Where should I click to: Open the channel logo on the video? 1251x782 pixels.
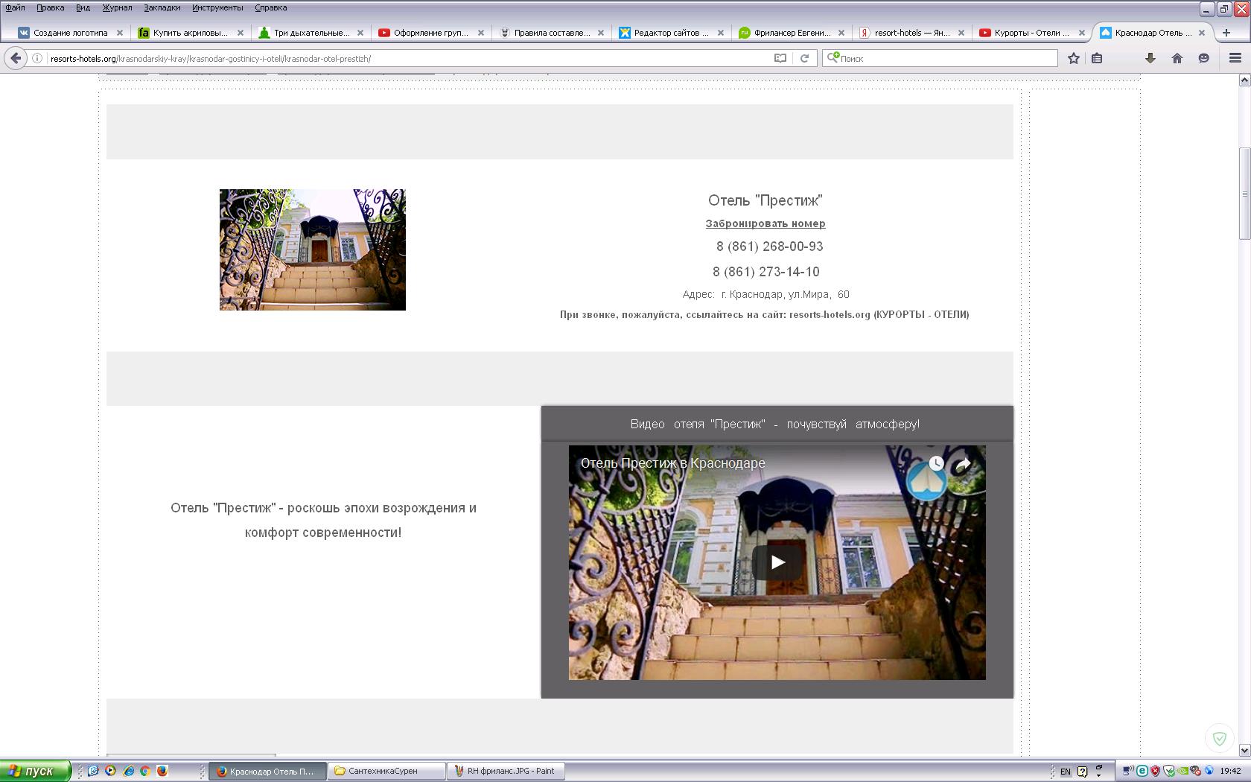(926, 481)
